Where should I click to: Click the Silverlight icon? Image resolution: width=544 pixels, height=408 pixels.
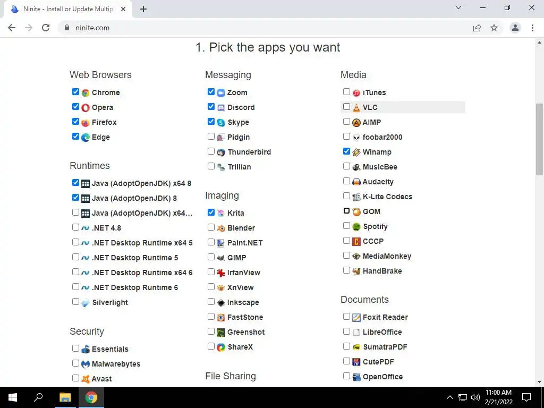point(86,302)
